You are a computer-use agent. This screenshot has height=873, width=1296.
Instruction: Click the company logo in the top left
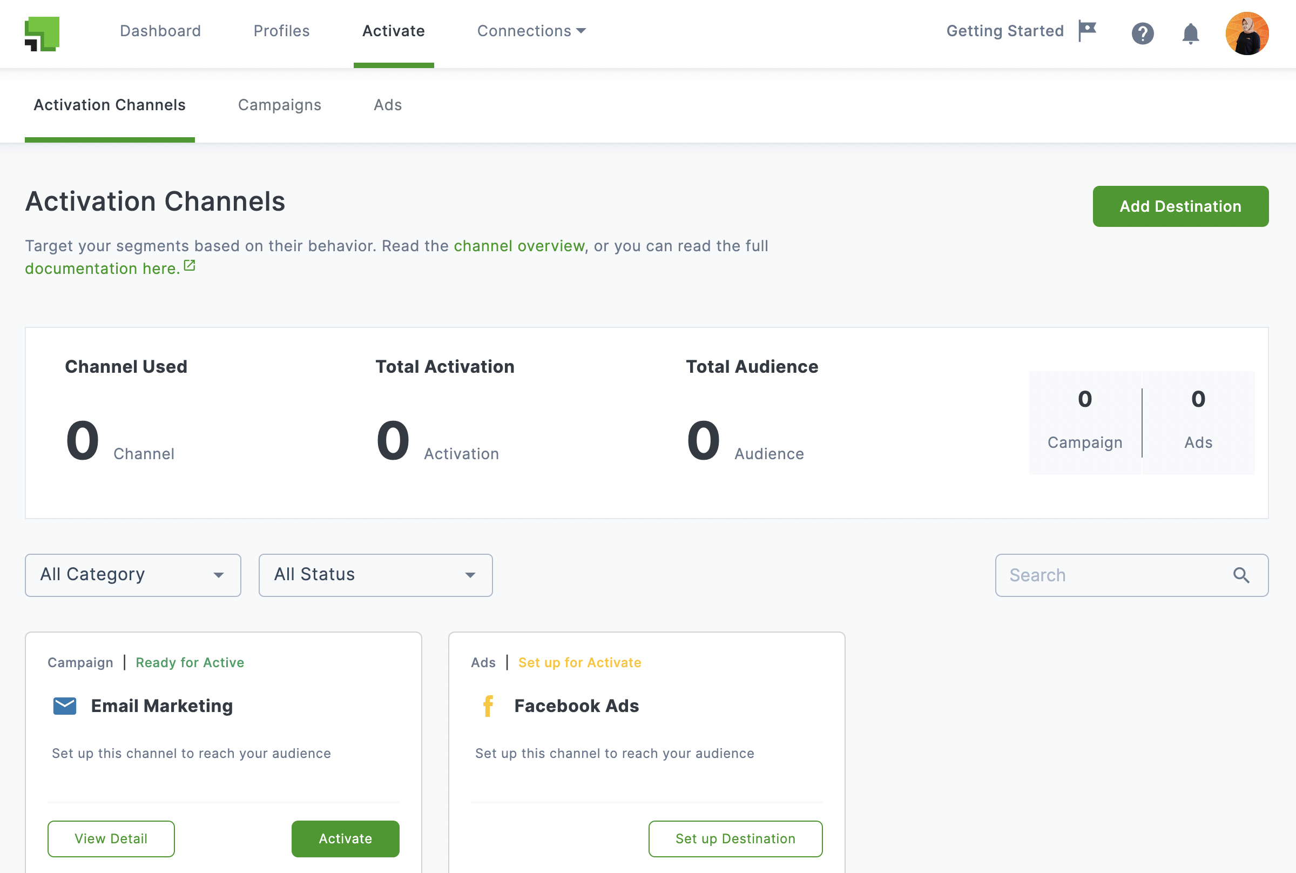[42, 33]
